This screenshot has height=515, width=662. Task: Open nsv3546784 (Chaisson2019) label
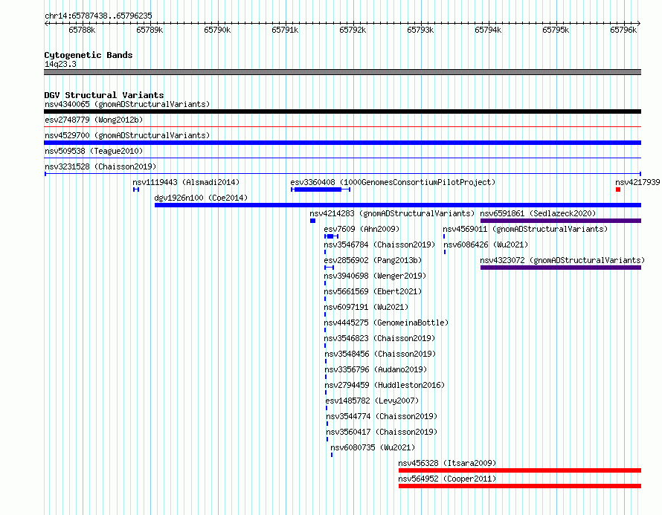(x=379, y=244)
